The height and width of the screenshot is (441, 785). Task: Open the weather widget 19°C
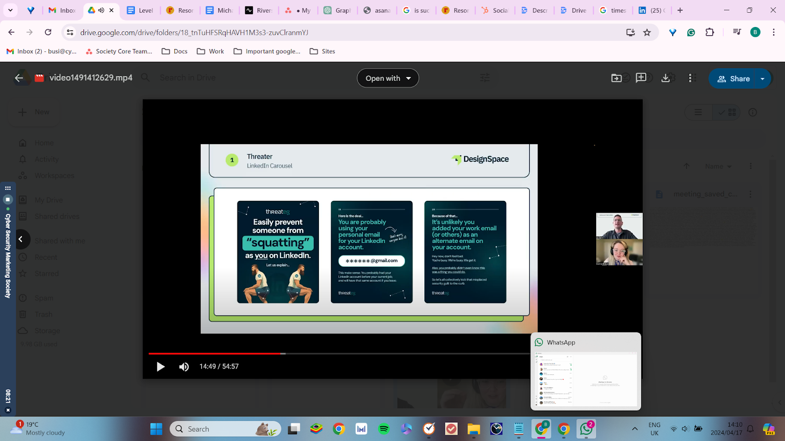click(38, 429)
